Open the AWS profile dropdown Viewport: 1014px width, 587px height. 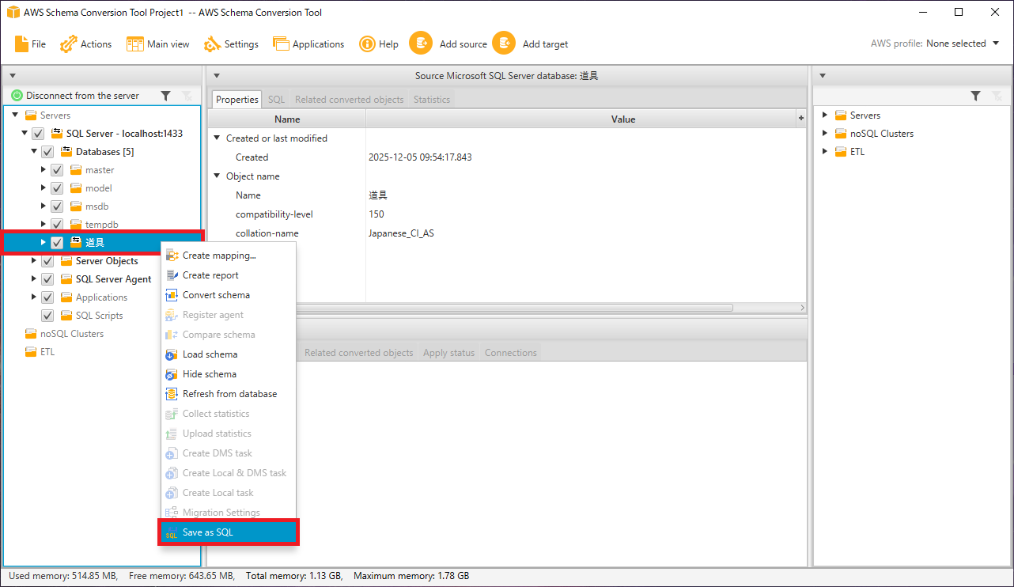[x=995, y=44]
